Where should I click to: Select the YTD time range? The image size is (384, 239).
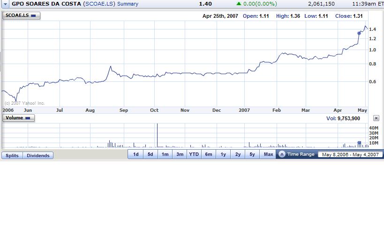(194, 154)
